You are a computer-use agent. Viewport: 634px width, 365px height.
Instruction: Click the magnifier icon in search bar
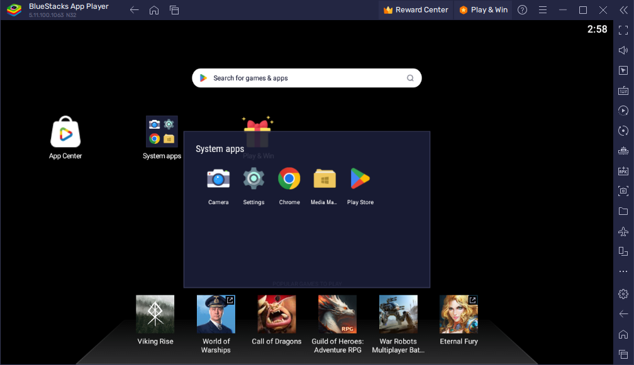click(x=410, y=78)
